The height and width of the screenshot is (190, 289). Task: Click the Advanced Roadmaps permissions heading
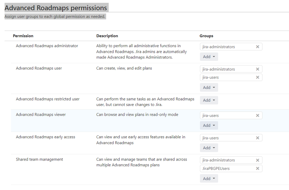[x=56, y=8]
